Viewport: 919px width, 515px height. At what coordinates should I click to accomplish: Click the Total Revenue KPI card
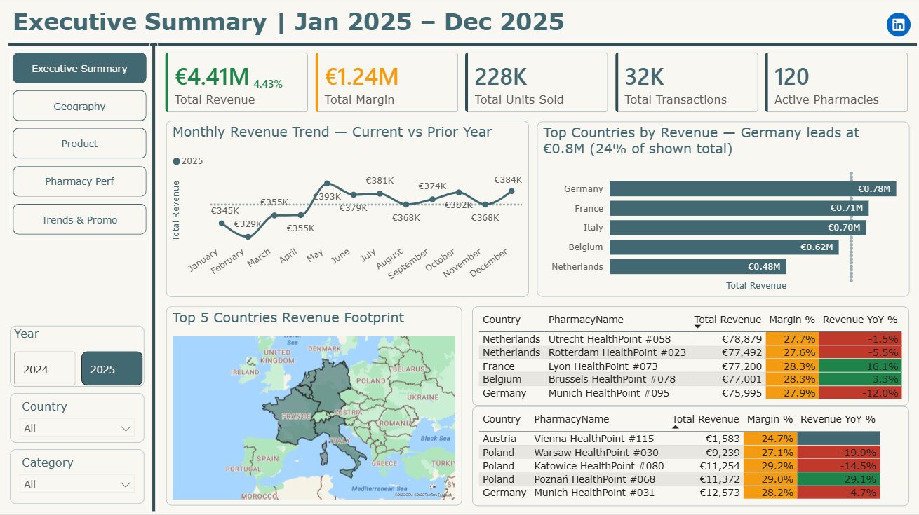(236, 82)
